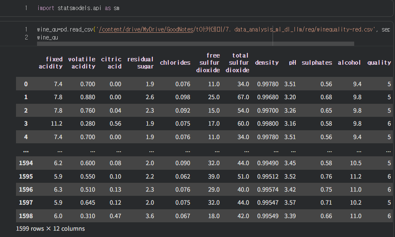This screenshot has width=395, height=237.
Task: Click row index 2
Action: (x=26, y=111)
